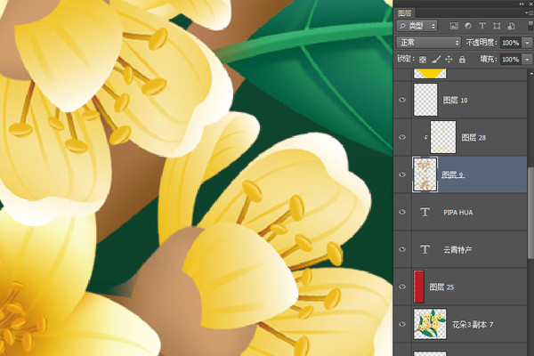Open the 正常 blend mode dropdown

coord(429,43)
